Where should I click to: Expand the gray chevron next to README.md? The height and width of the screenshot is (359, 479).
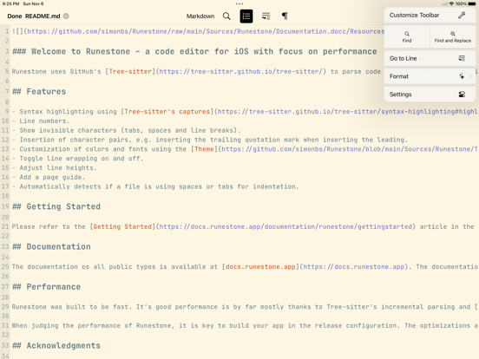66,16
